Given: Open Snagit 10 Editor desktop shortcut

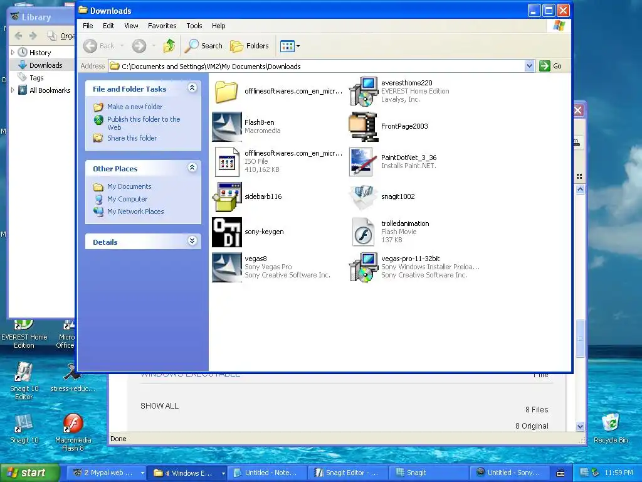Looking at the screenshot, I should pos(24,381).
